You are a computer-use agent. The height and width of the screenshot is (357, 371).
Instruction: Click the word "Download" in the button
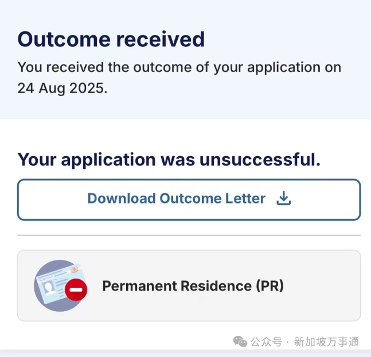(121, 199)
